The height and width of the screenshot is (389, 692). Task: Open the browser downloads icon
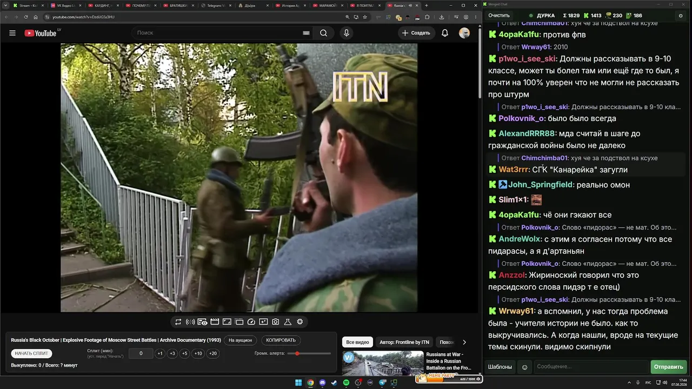(442, 17)
